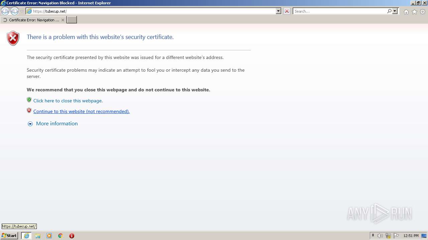Minimize the Internet Explorer window

pyautogui.click(x=413, y=3)
